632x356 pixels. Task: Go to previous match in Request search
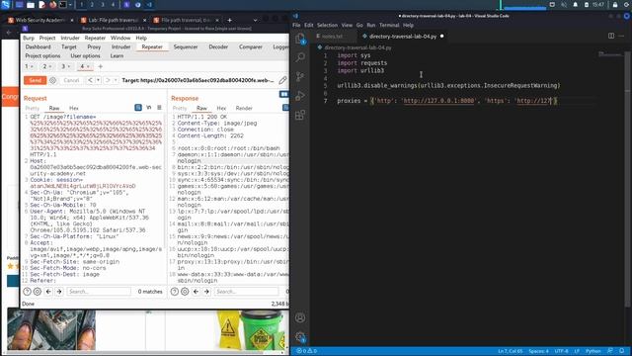48,292
